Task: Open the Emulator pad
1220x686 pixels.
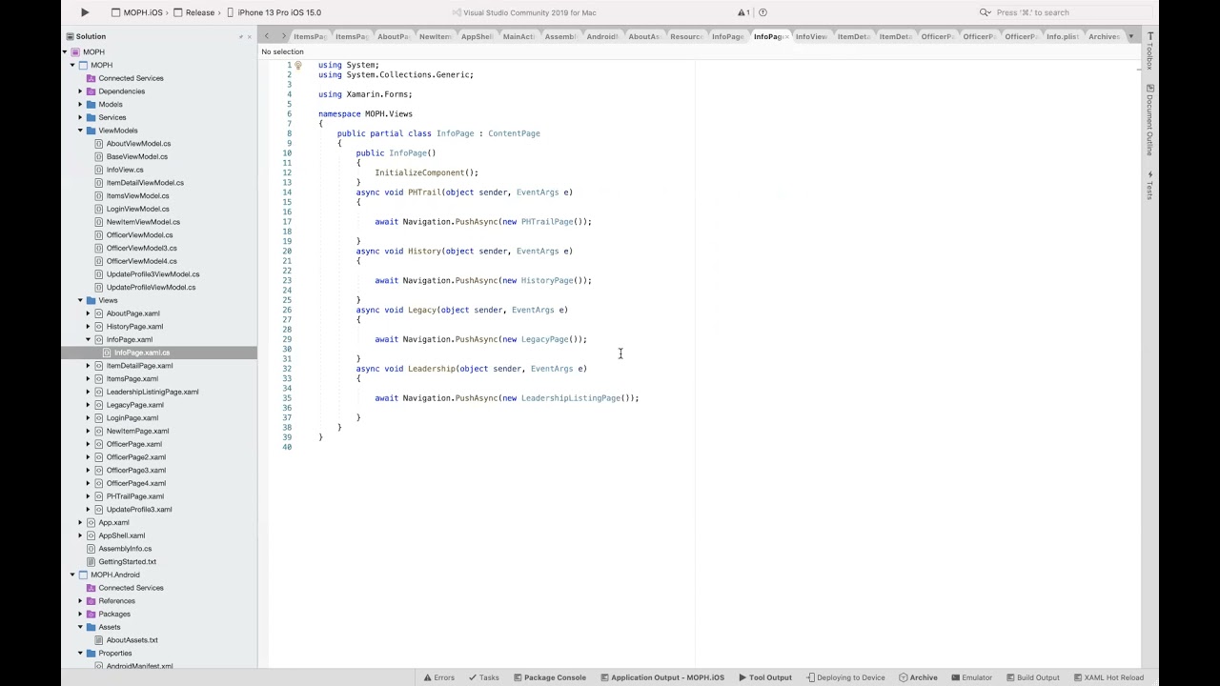Action: [x=971, y=677]
